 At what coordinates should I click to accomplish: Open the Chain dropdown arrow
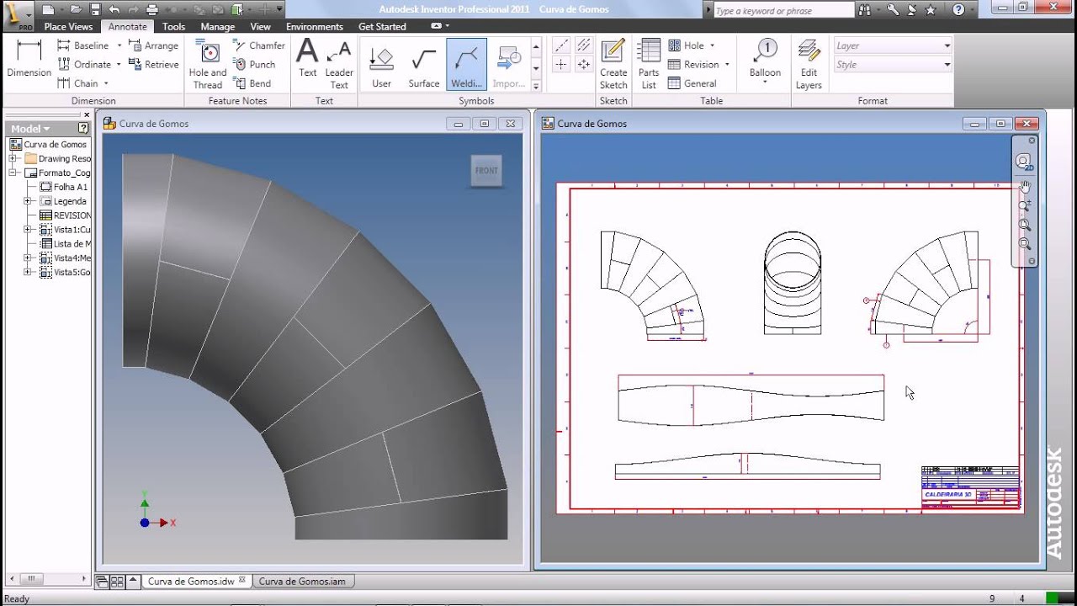pos(106,83)
